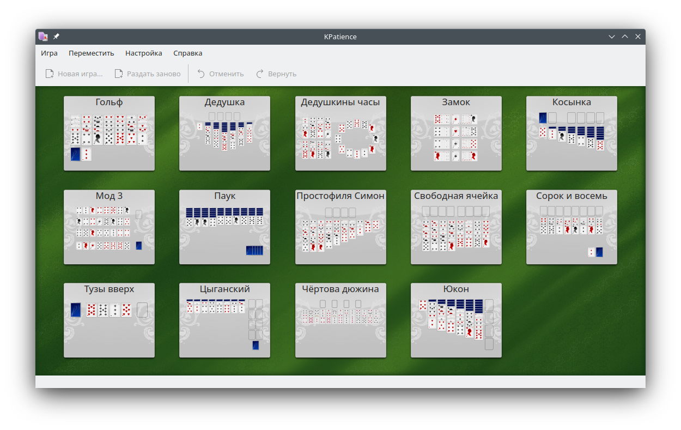Open the Настройка menu
The image size is (681, 430).
[144, 53]
